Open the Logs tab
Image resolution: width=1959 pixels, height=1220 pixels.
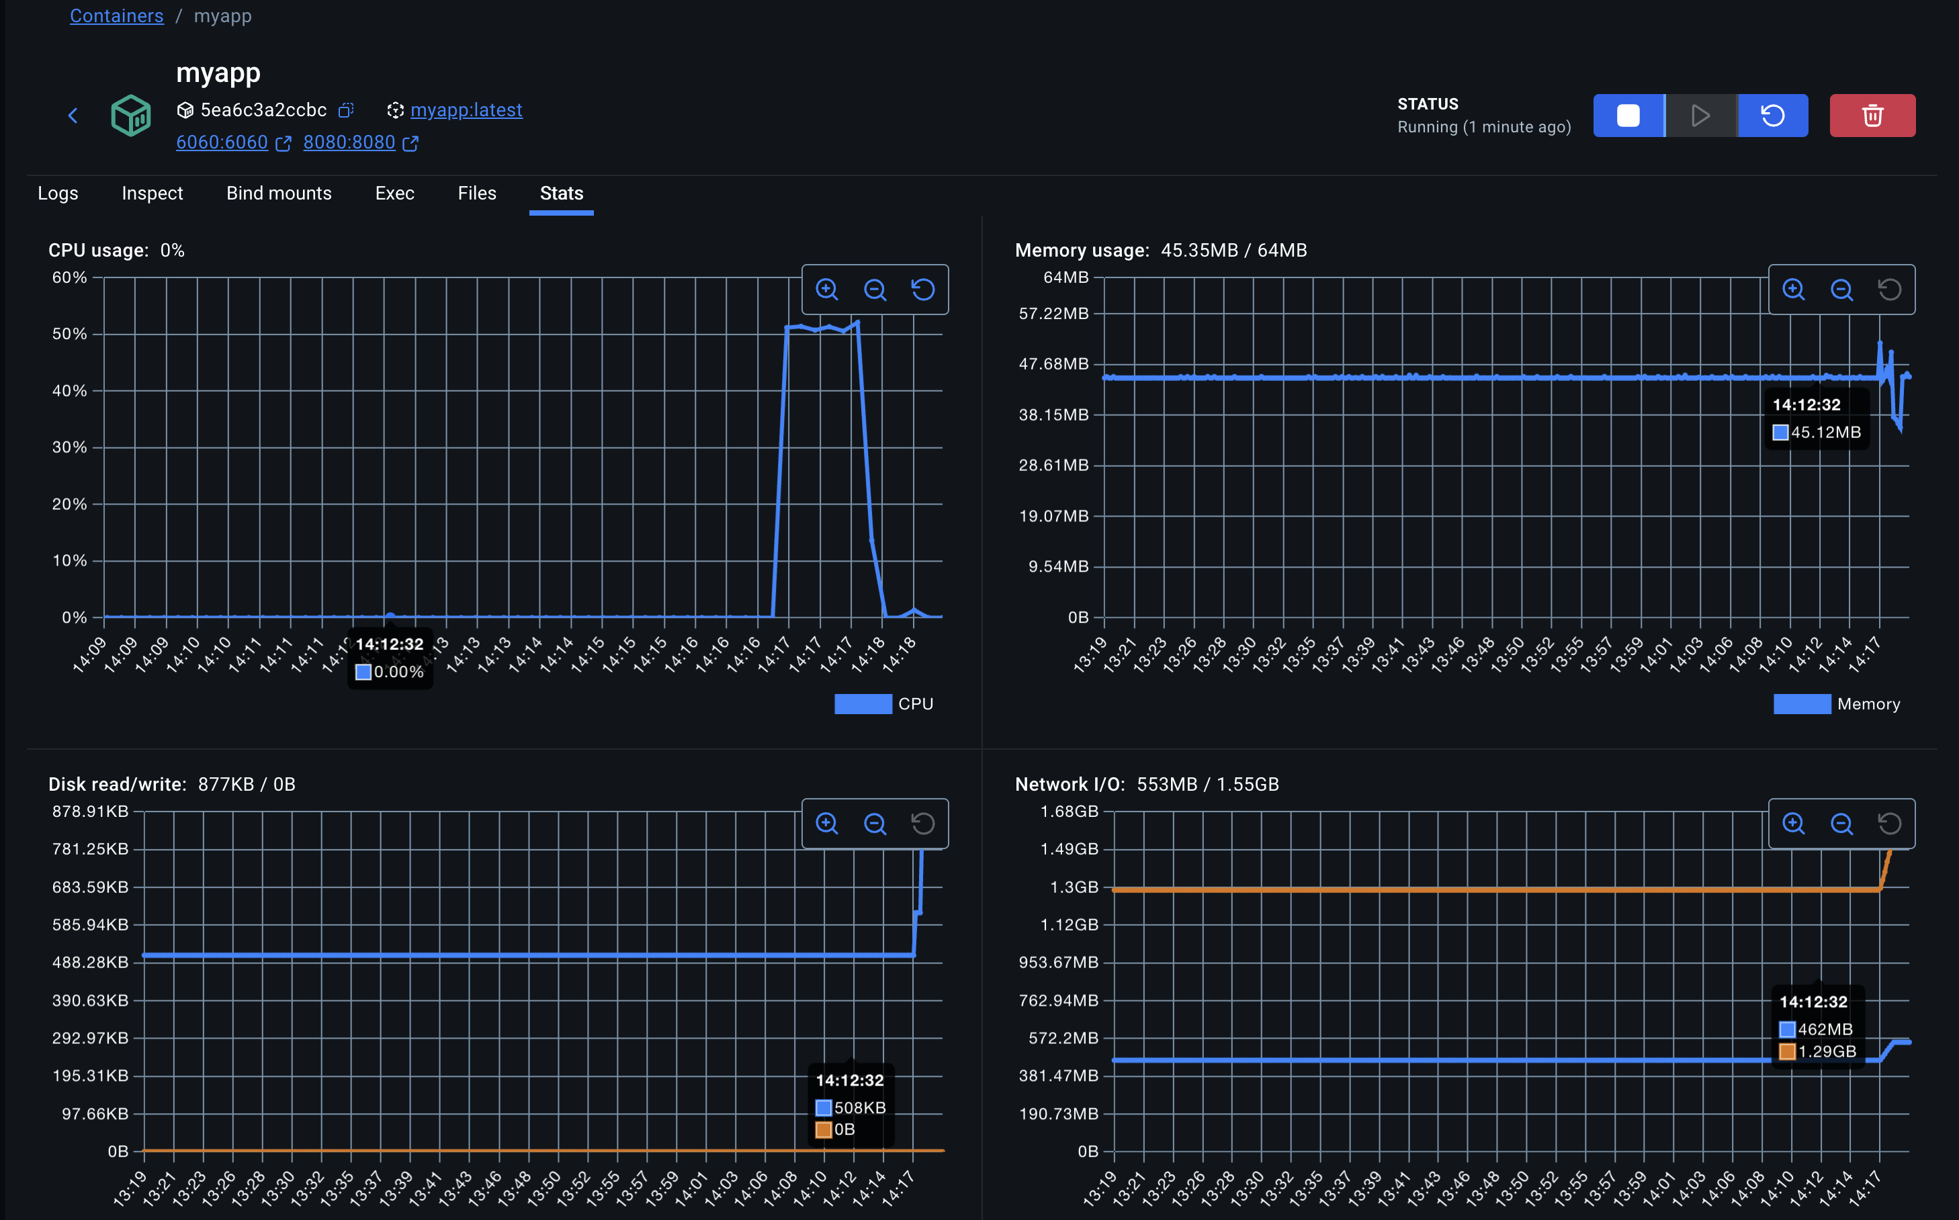click(x=58, y=193)
